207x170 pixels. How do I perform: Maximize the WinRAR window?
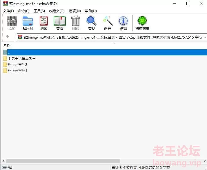click(188, 3)
